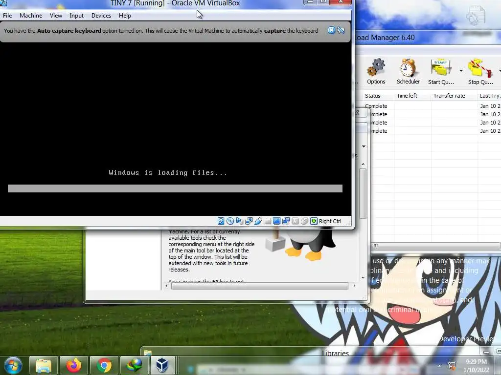This screenshot has height=375, width=501.
Task: Click the Download Manager horizontal scrollbar
Action: (x=436, y=246)
